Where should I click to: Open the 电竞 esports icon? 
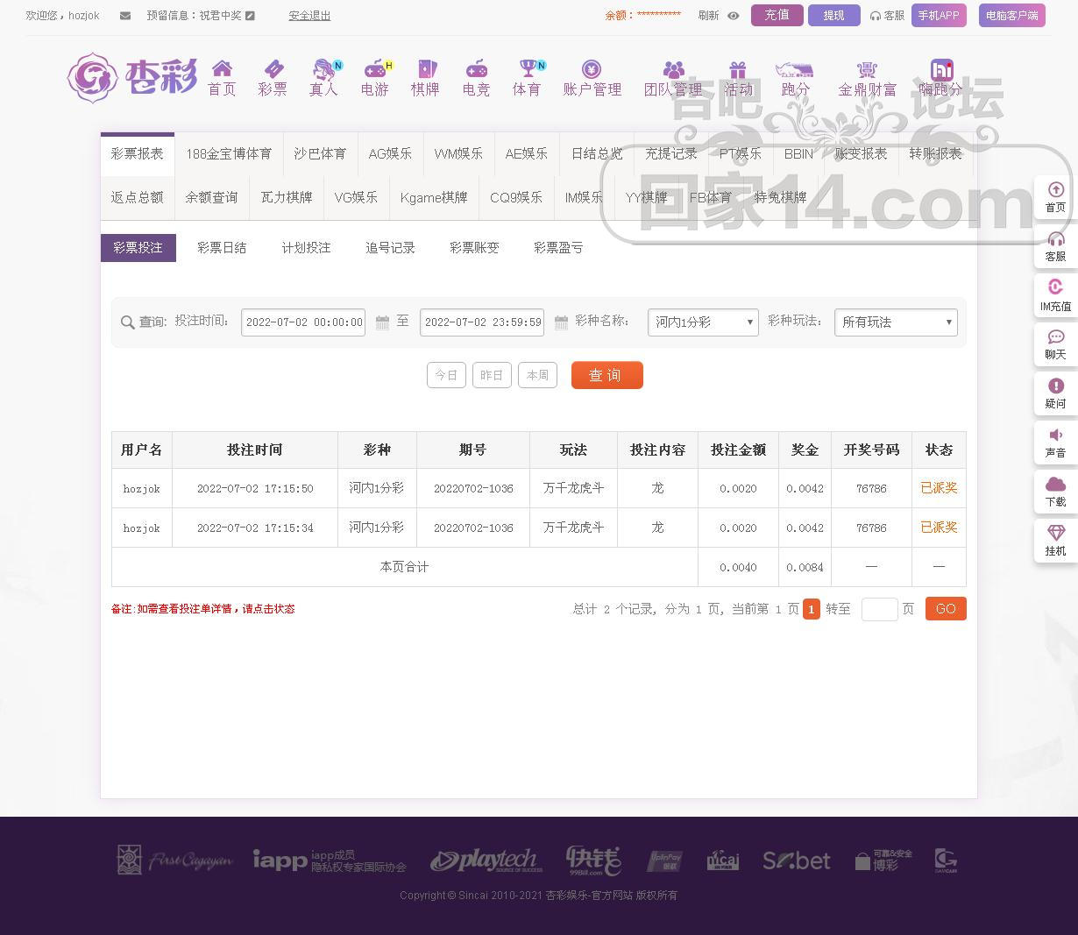coord(476,68)
